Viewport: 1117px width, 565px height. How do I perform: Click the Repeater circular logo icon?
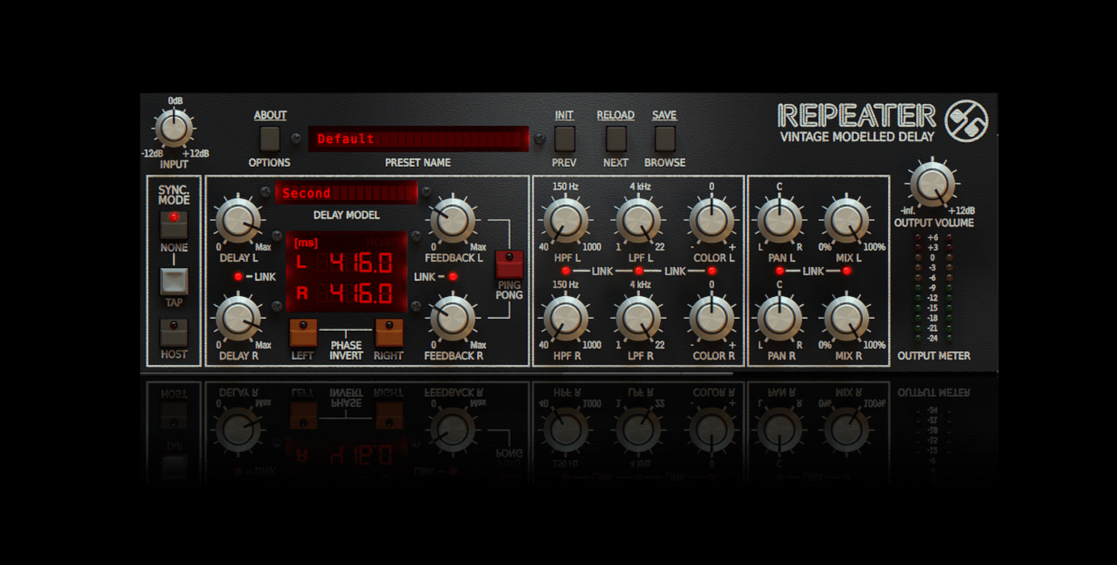click(966, 121)
